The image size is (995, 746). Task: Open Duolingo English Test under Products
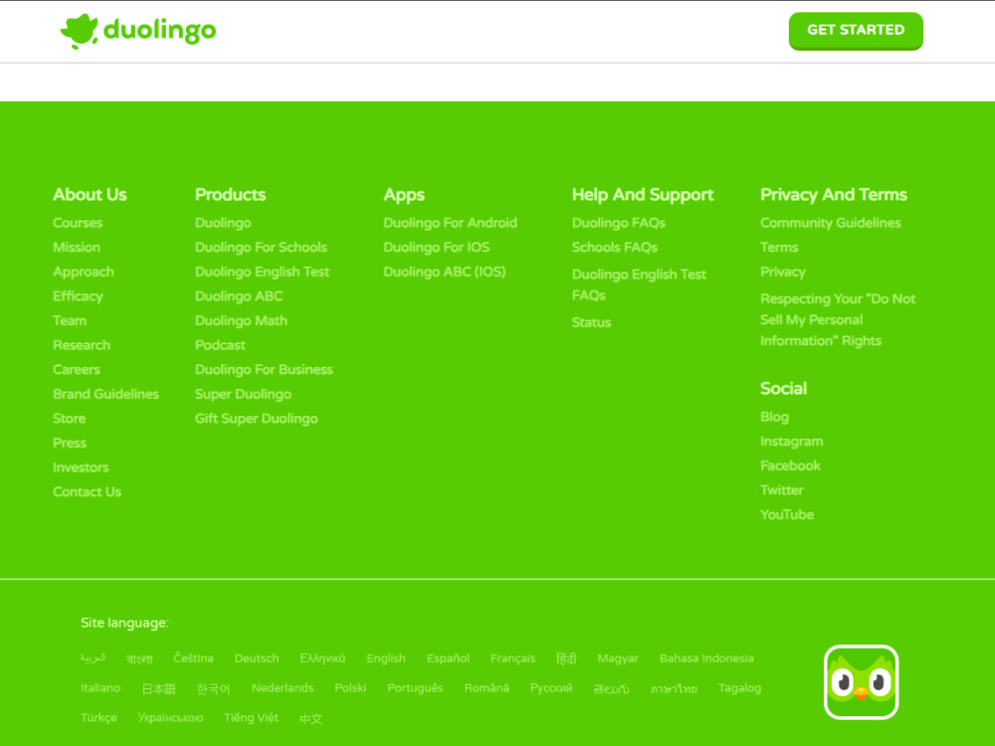coord(262,273)
